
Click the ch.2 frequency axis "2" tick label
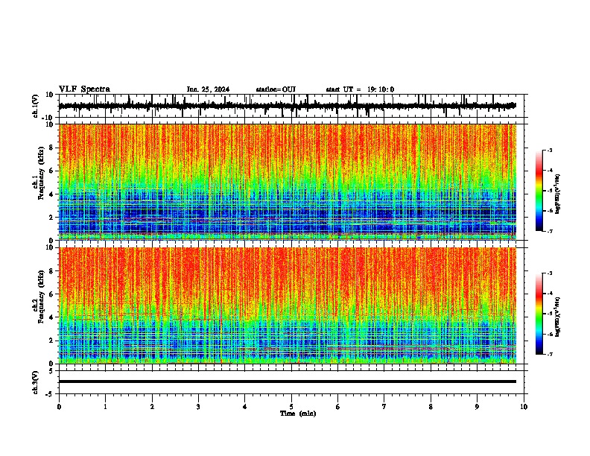(51, 341)
